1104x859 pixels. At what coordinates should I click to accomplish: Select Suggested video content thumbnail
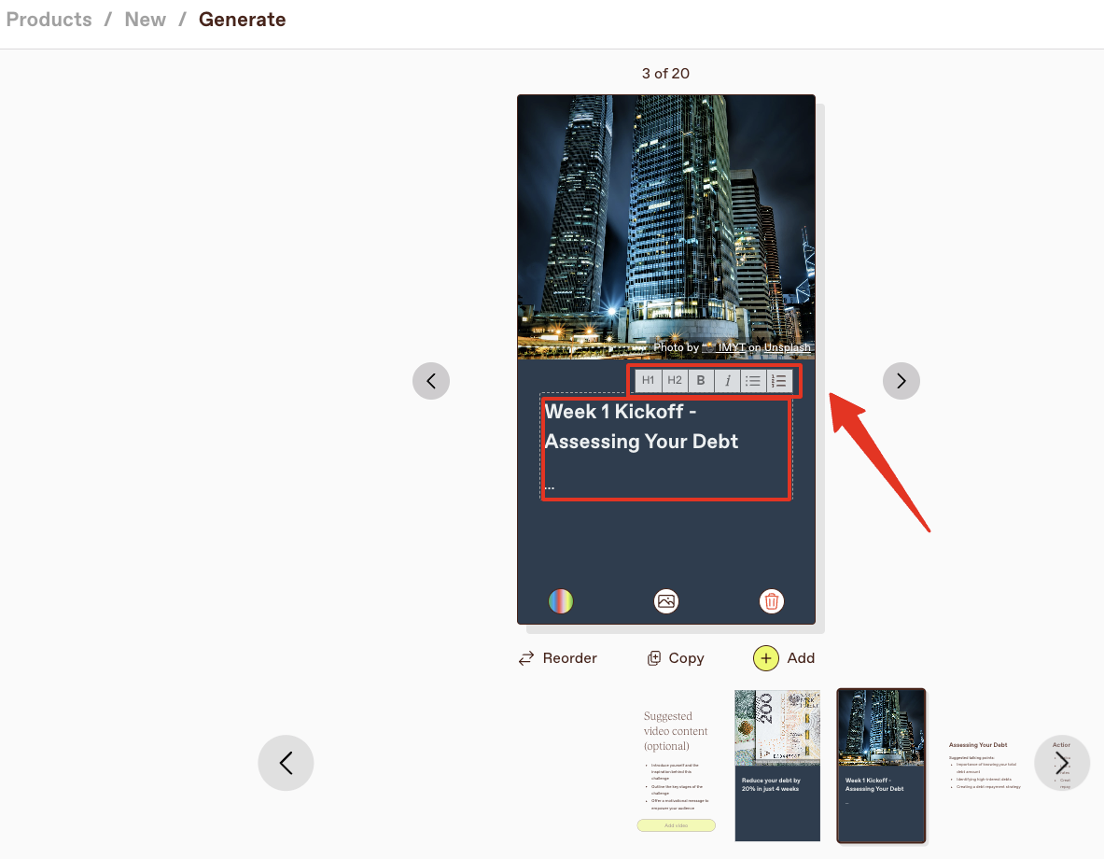coord(676,766)
